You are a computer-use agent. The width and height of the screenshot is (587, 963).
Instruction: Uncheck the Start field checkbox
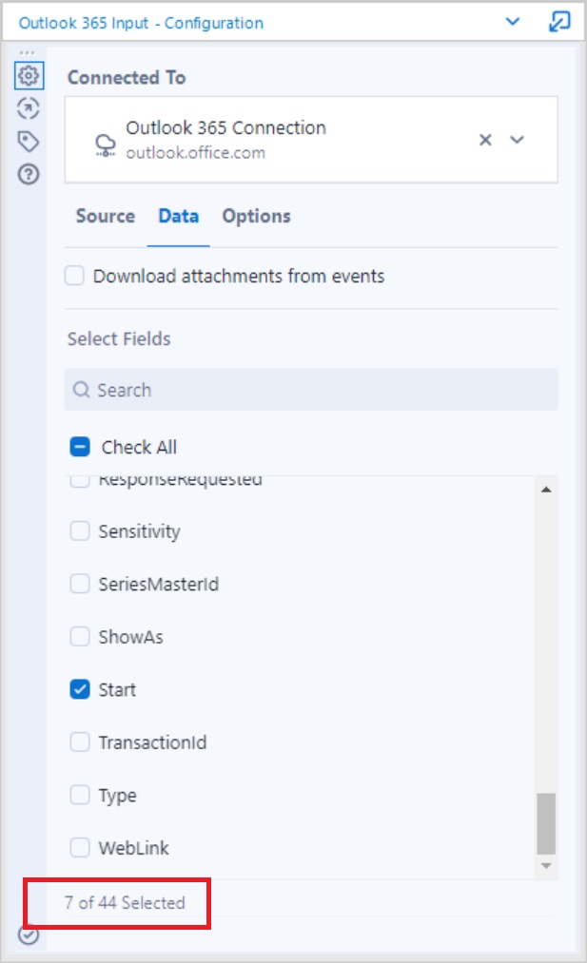(80, 690)
